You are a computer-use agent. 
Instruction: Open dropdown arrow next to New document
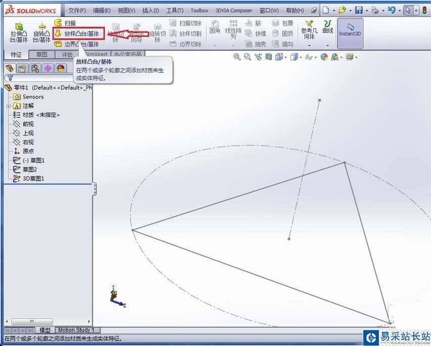coord(333,11)
